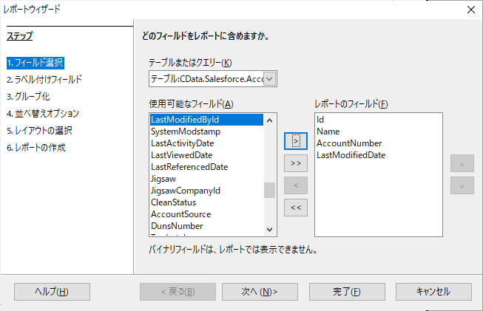Open help with the ヘルプ button
The width and height of the screenshot is (483, 311).
[52, 291]
